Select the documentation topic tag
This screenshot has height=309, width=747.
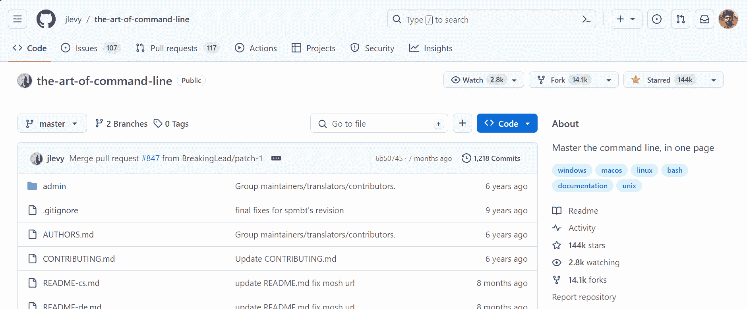pos(583,186)
